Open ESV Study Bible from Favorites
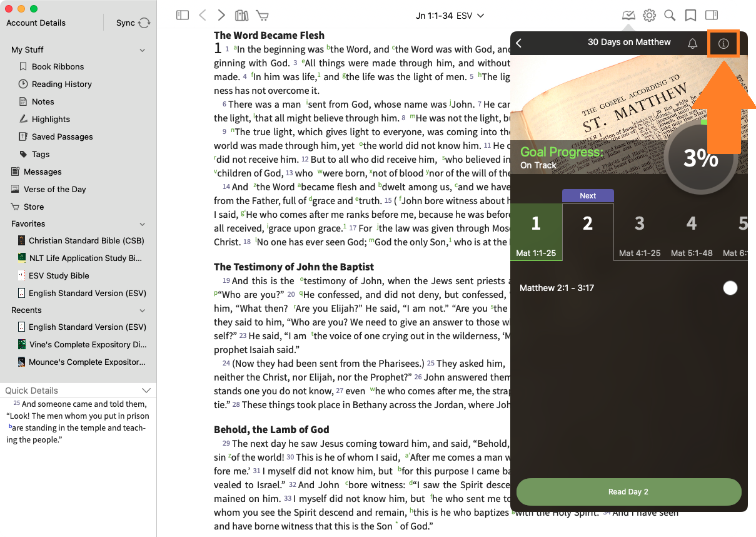Image resolution: width=756 pixels, height=537 pixels. point(59,275)
